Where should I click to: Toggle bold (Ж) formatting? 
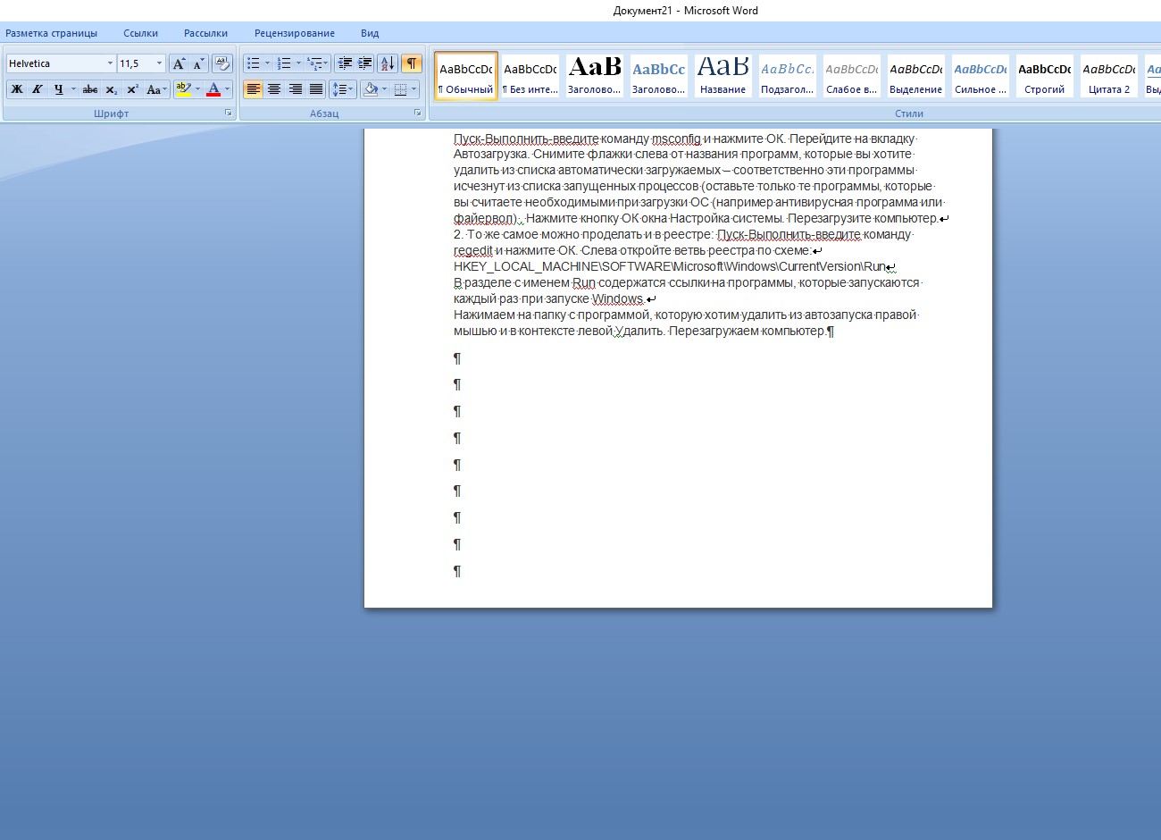click(x=17, y=89)
